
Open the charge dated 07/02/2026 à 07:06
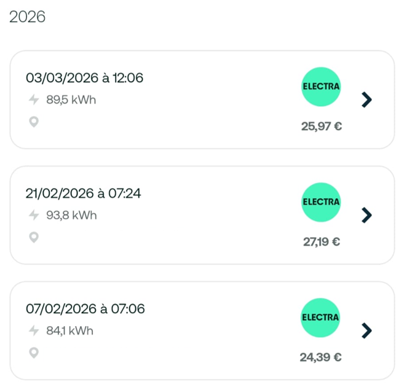pos(85,309)
